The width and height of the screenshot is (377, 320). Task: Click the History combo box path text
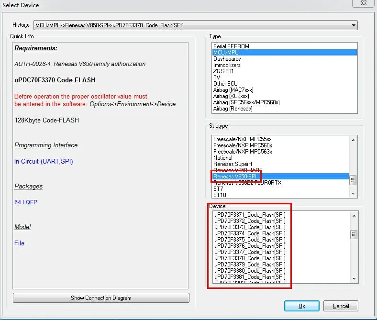pyautogui.click(x=110, y=25)
